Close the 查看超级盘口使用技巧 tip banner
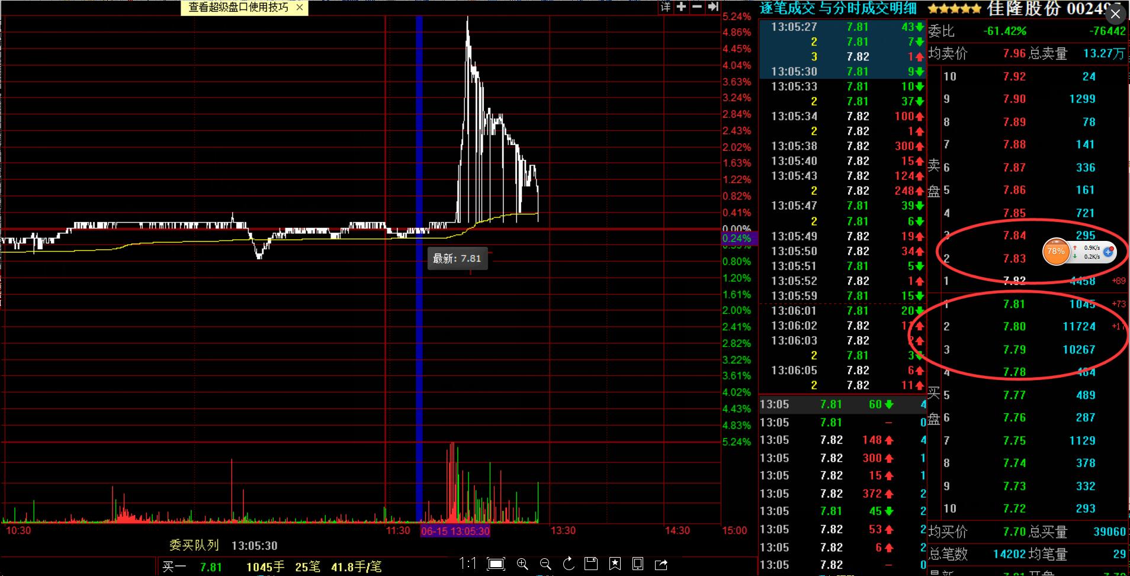Image resolution: width=1130 pixels, height=576 pixels. click(x=300, y=7)
